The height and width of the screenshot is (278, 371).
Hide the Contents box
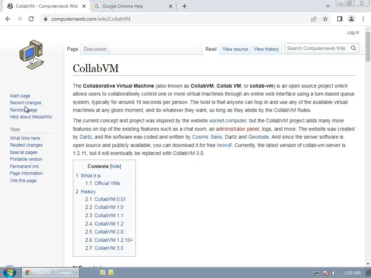click(x=116, y=166)
